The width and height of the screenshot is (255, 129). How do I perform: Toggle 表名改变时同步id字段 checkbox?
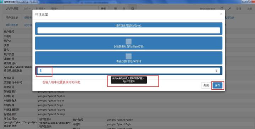tap(128, 56)
